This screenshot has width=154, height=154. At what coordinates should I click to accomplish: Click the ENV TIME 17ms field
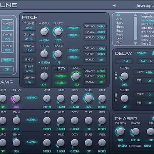(x=29, y=71)
